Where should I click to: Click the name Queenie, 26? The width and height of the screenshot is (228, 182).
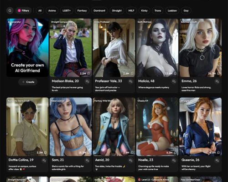click(x=191, y=160)
